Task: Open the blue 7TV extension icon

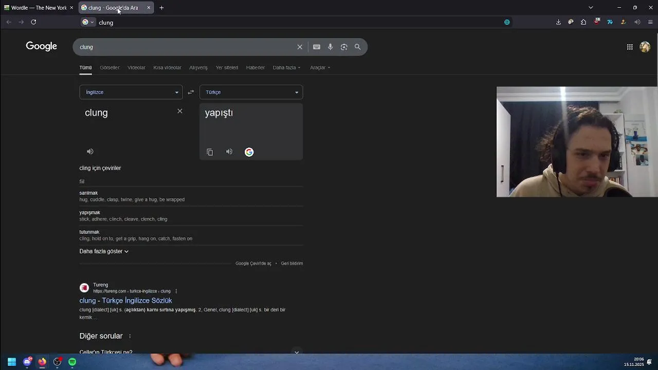Action: tap(610, 22)
